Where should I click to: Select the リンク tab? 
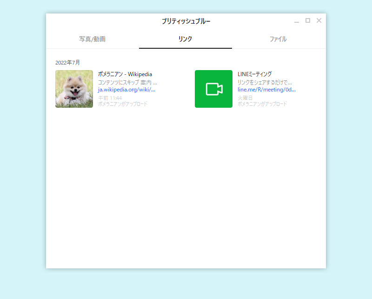[x=185, y=39]
